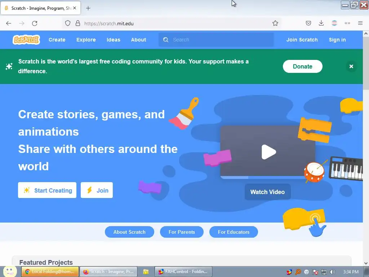The width and height of the screenshot is (369, 277).
Task: Open the browser Downloads panel
Action: [x=321, y=23]
